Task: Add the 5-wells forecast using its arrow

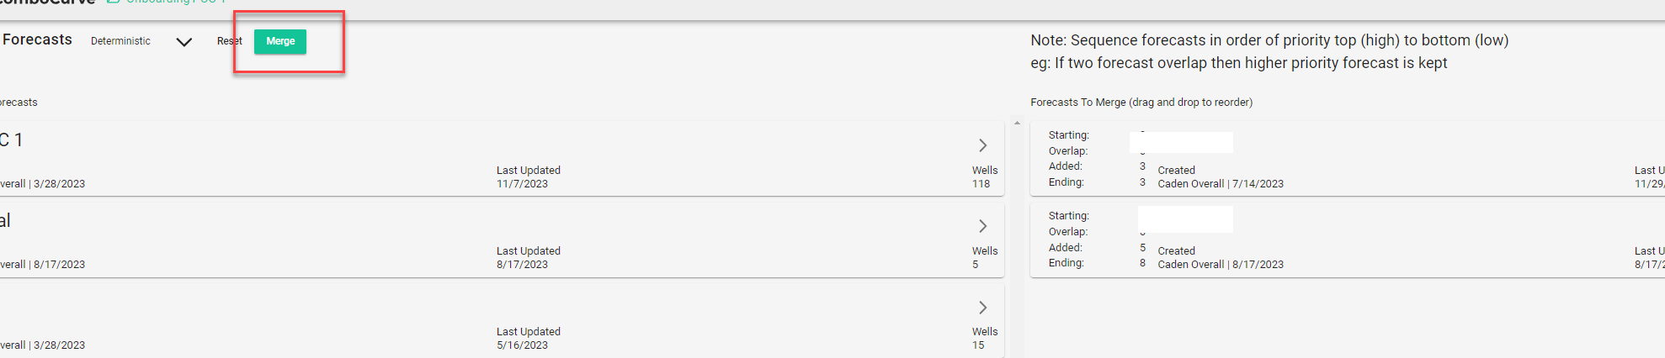Action: tap(982, 226)
